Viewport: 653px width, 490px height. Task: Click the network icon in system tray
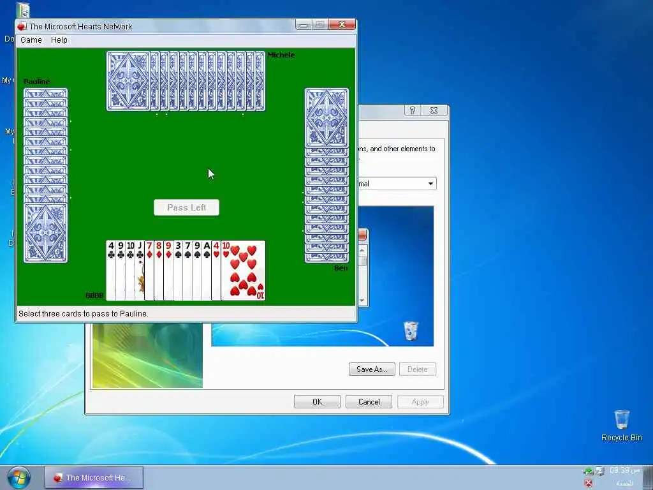coord(599,471)
